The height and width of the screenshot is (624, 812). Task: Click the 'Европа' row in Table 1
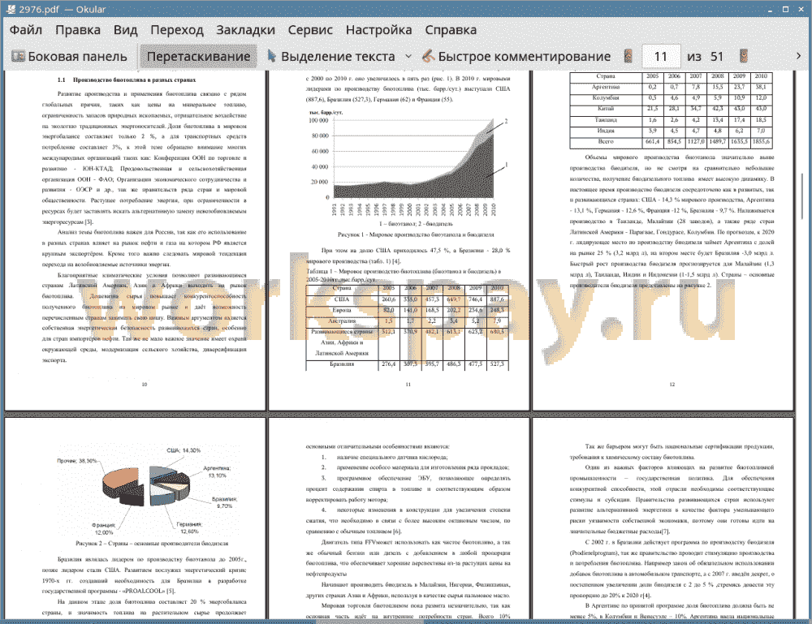(x=407, y=310)
